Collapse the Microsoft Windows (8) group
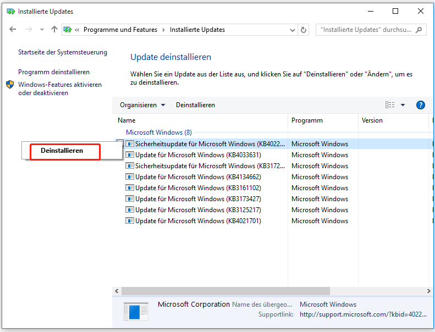The height and width of the screenshot is (332, 435). 159,132
